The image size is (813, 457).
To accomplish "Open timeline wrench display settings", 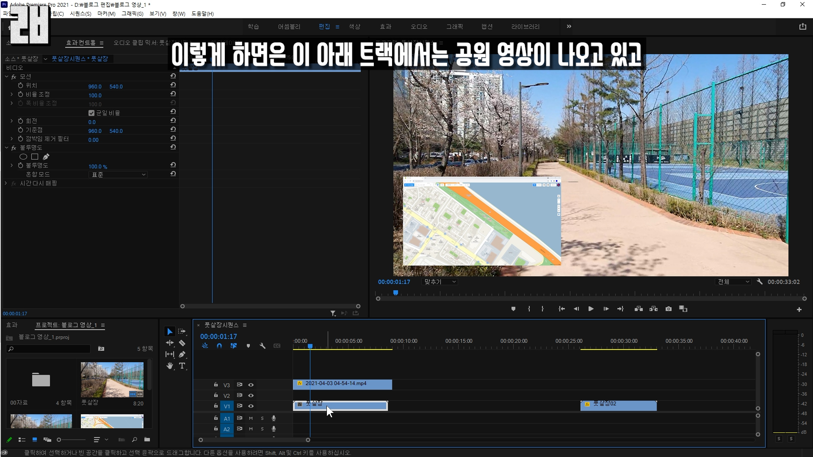I will coord(263,346).
